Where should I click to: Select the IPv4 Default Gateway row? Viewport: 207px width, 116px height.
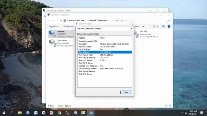[x=105, y=58]
